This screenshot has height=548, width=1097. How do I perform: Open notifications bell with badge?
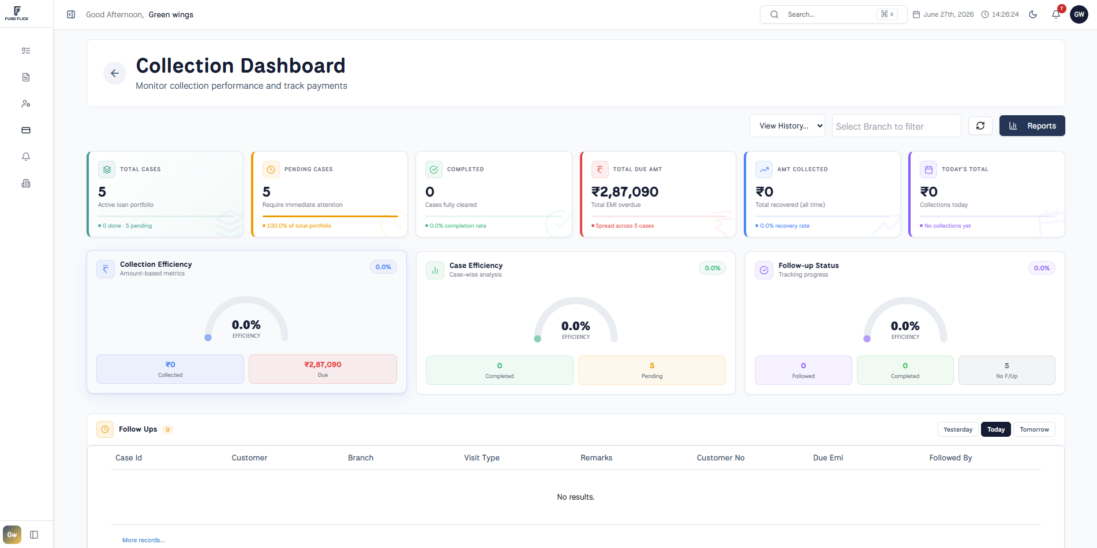[1056, 14]
